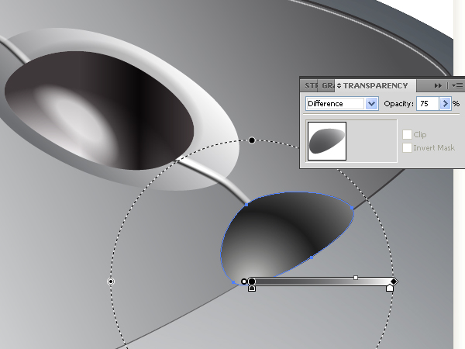Collapse the panel with double-arrow icon
Viewport: 465px width, 349px height.
pos(438,86)
